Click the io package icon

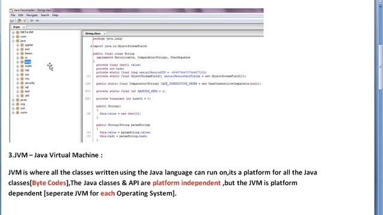tap(22, 58)
